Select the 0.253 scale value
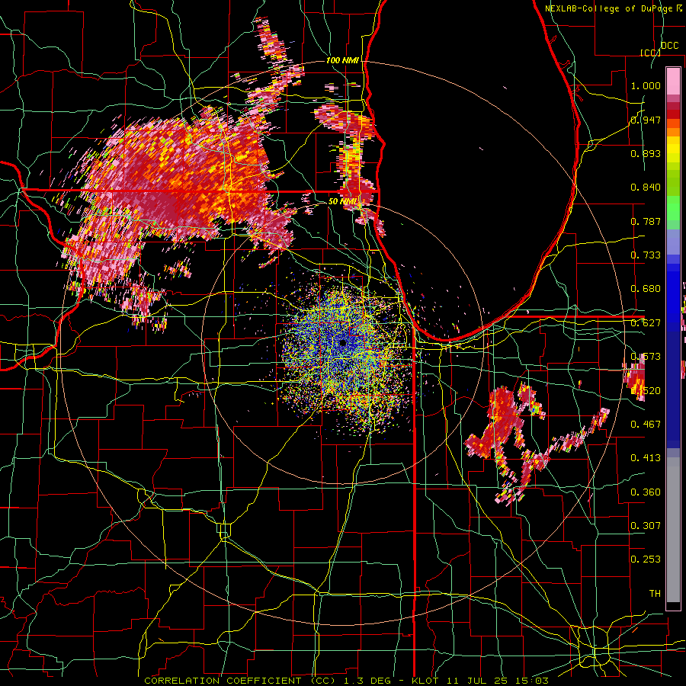686x686 pixels. pyautogui.click(x=646, y=559)
